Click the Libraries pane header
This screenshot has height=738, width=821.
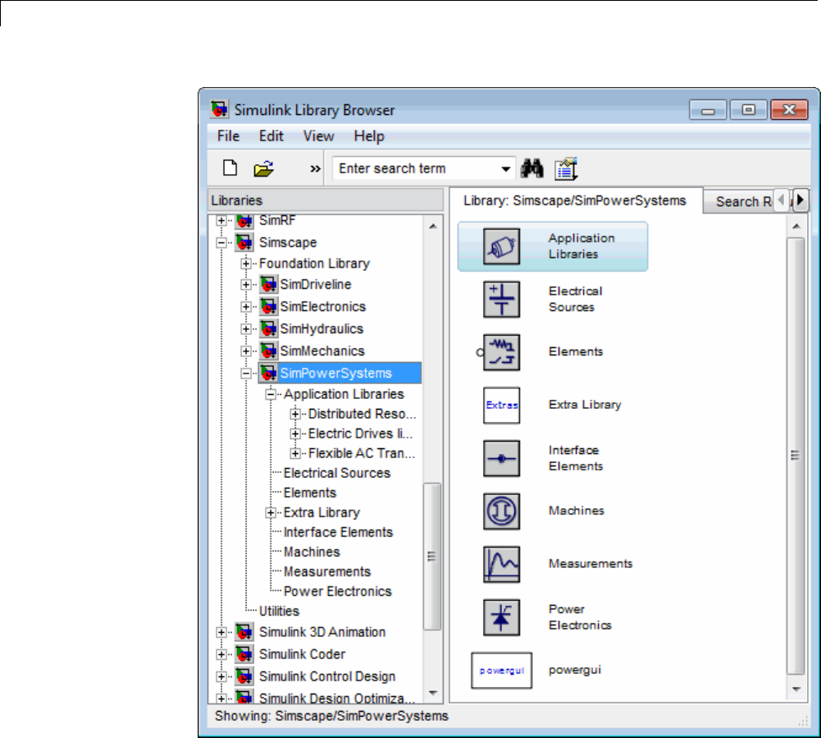point(326,200)
